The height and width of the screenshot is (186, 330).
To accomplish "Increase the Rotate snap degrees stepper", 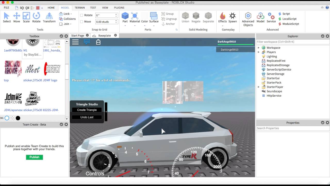I will 116,14.
